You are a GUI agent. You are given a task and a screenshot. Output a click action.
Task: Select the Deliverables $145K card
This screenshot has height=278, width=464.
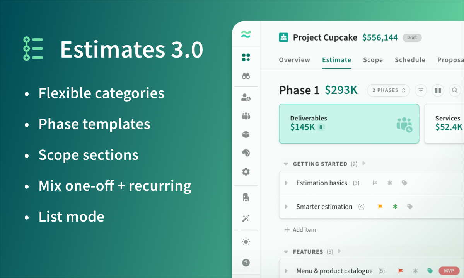[349, 124]
